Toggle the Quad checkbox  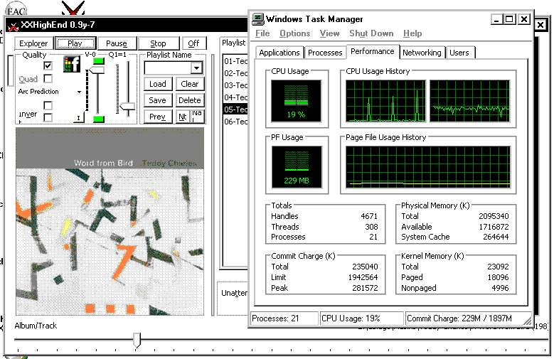tap(48, 78)
